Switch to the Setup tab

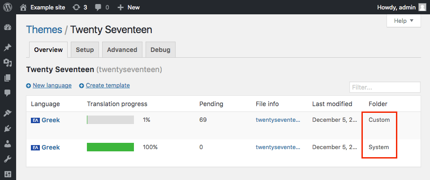coord(85,50)
